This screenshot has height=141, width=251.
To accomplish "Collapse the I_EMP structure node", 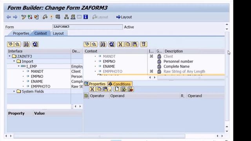I will pos(18,66).
